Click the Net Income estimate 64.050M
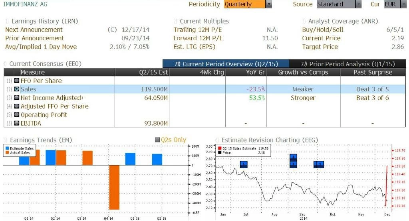 click(156, 98)
